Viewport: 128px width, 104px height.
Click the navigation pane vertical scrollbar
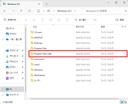click(26, 60)
